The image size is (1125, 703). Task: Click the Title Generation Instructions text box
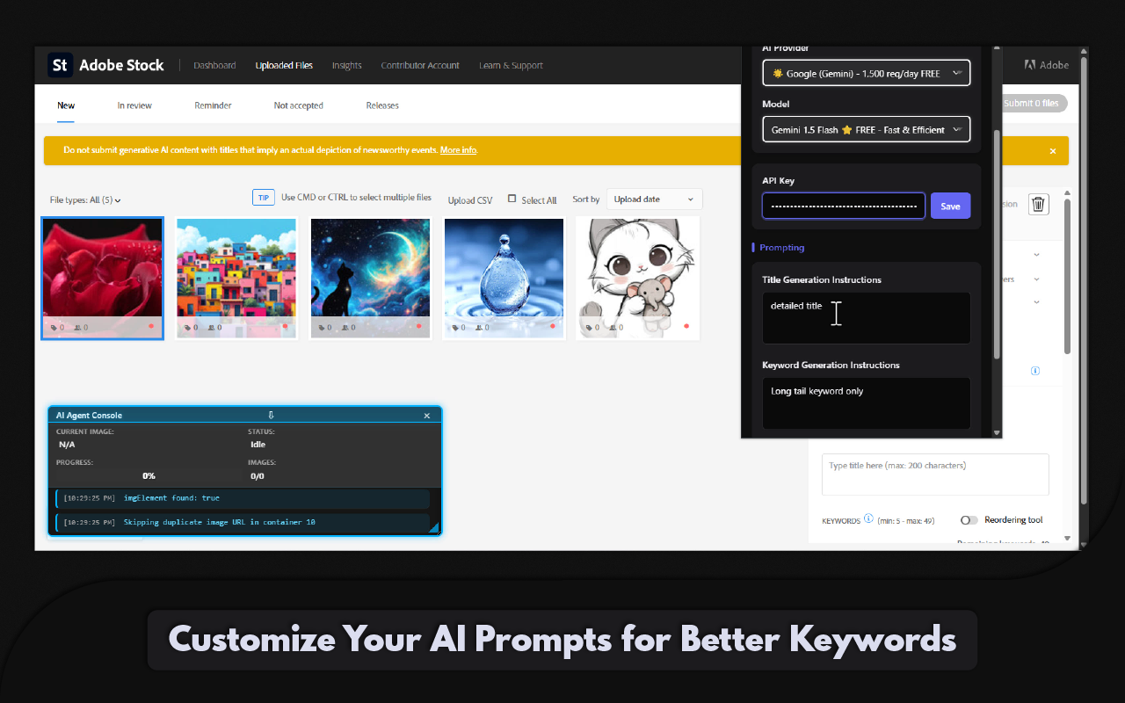pyautogui.click(x=867, y=318)
